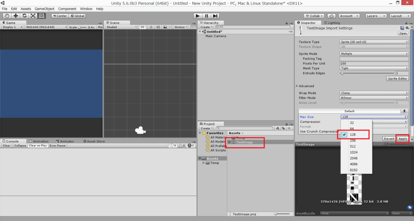Click the Step frame button
414x221 pixels.
coord(215,16)
